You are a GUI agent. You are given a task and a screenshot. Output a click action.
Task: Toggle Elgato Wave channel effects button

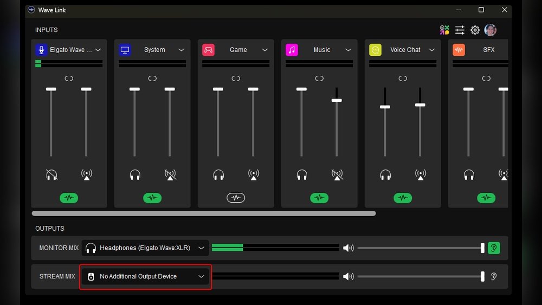[x=69, y=198]
